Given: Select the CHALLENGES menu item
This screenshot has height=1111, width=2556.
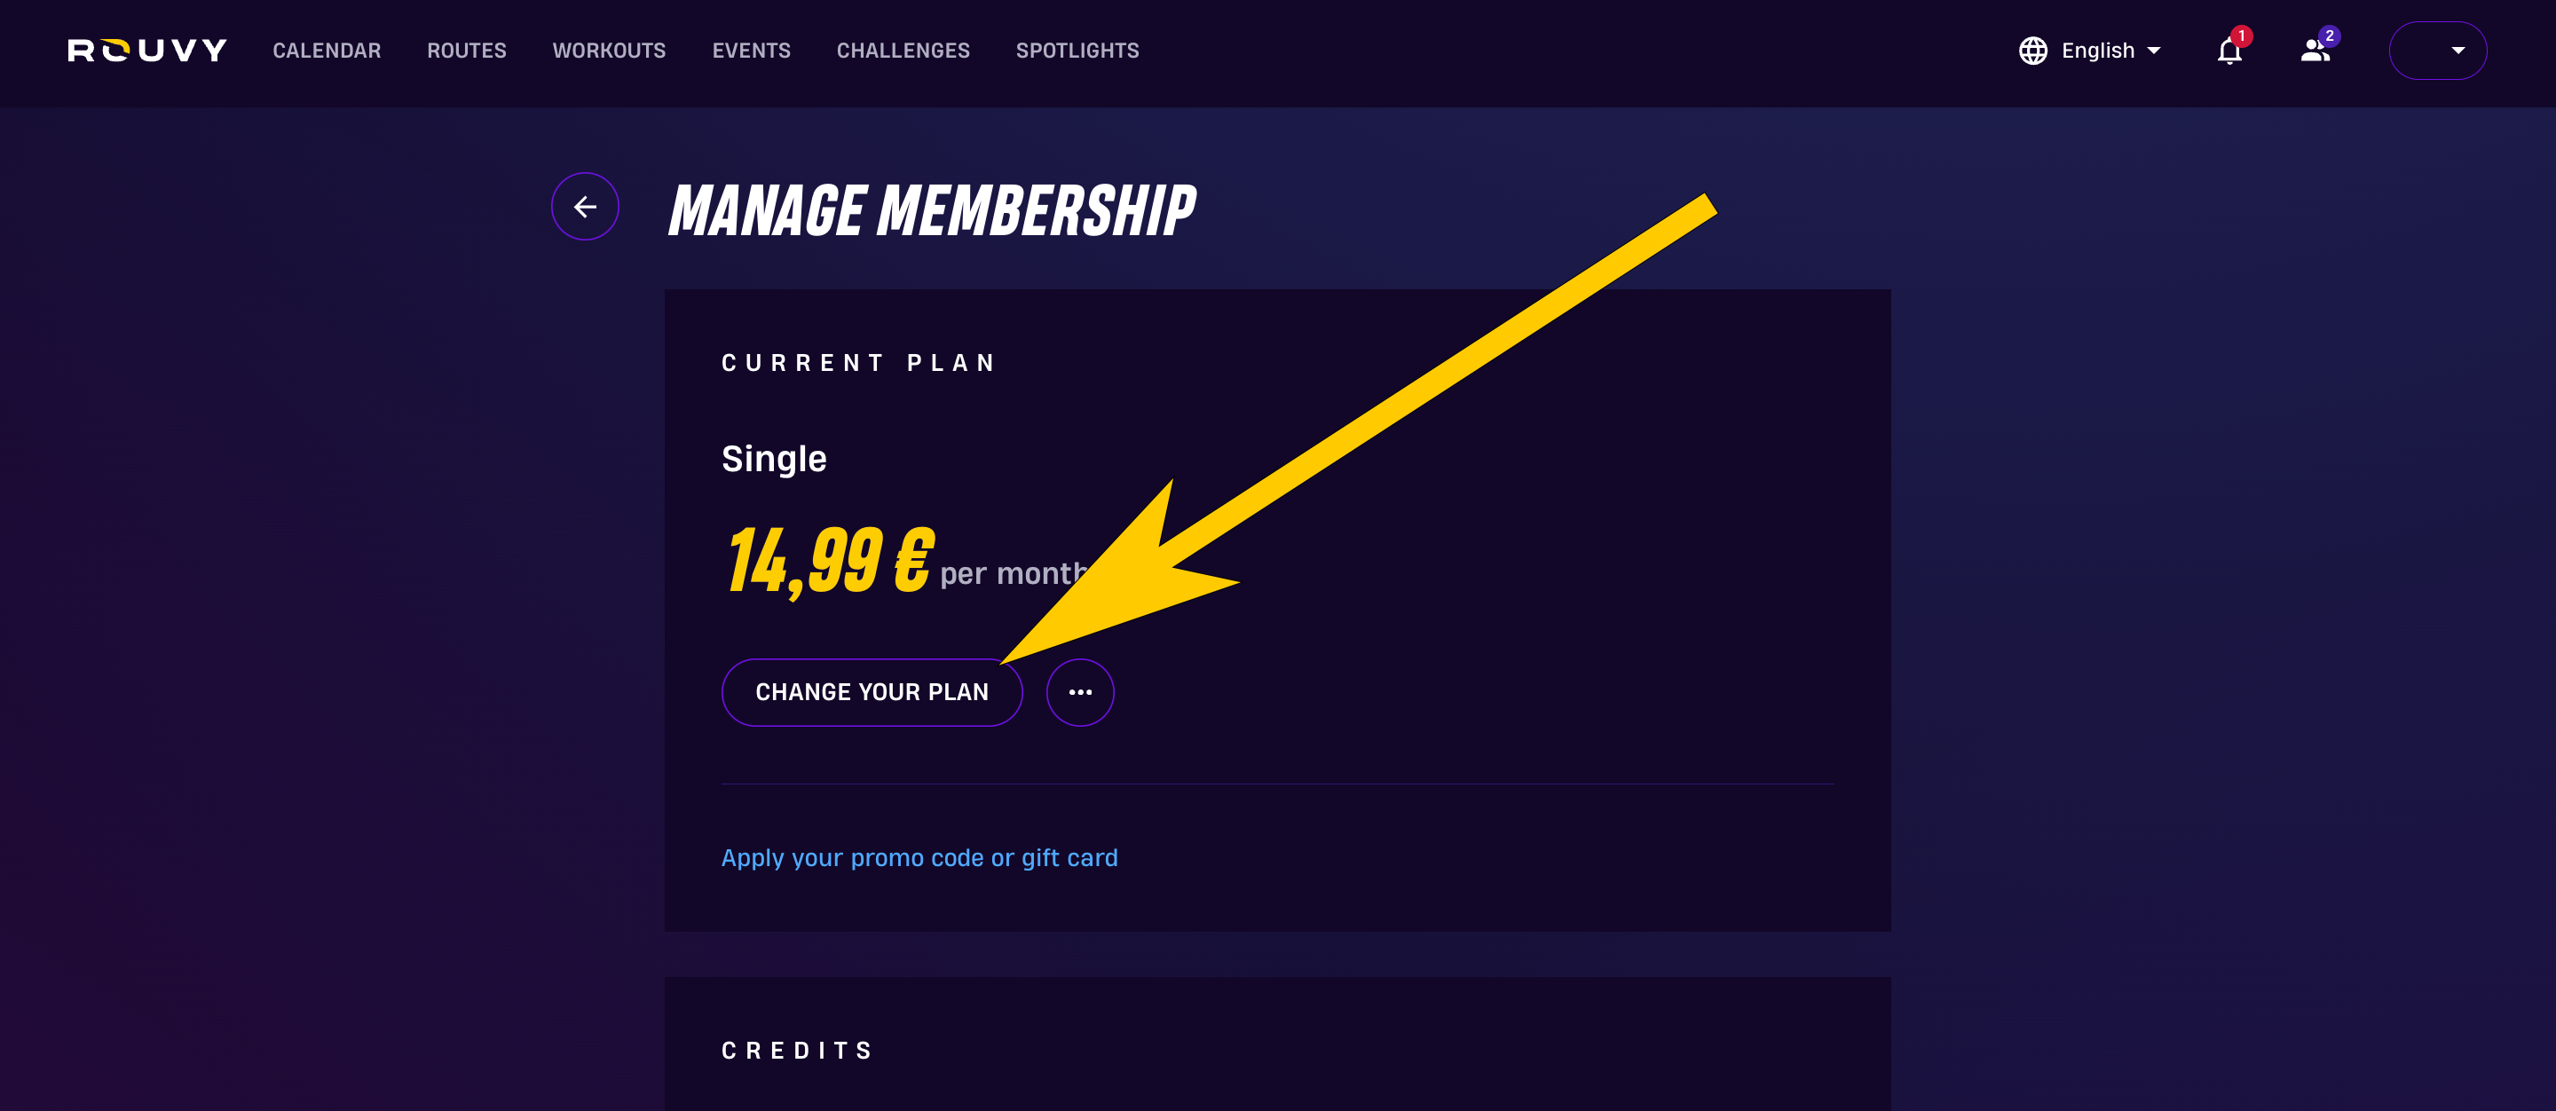Looking at the screenshot, I should (903, 51).
